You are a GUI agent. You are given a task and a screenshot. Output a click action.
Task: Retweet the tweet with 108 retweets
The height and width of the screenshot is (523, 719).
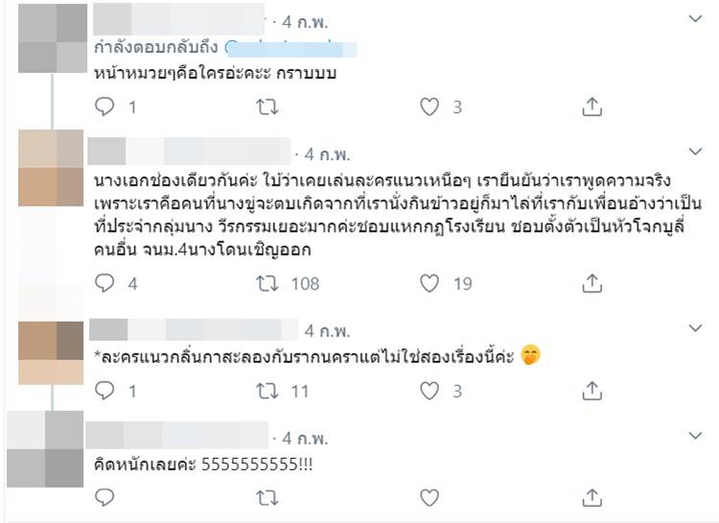269,284
